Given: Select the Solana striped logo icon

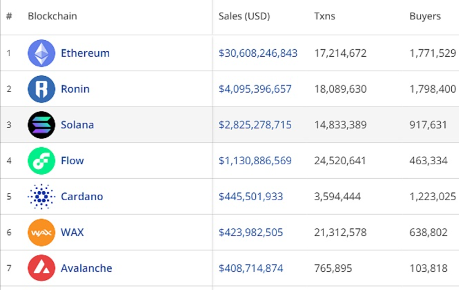Looking at the screenshot, I should click(41, 125).
